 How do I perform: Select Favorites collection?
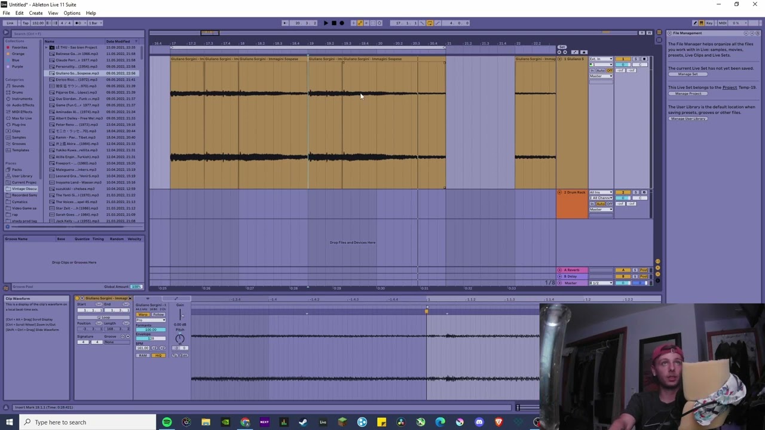coord(19,47)
